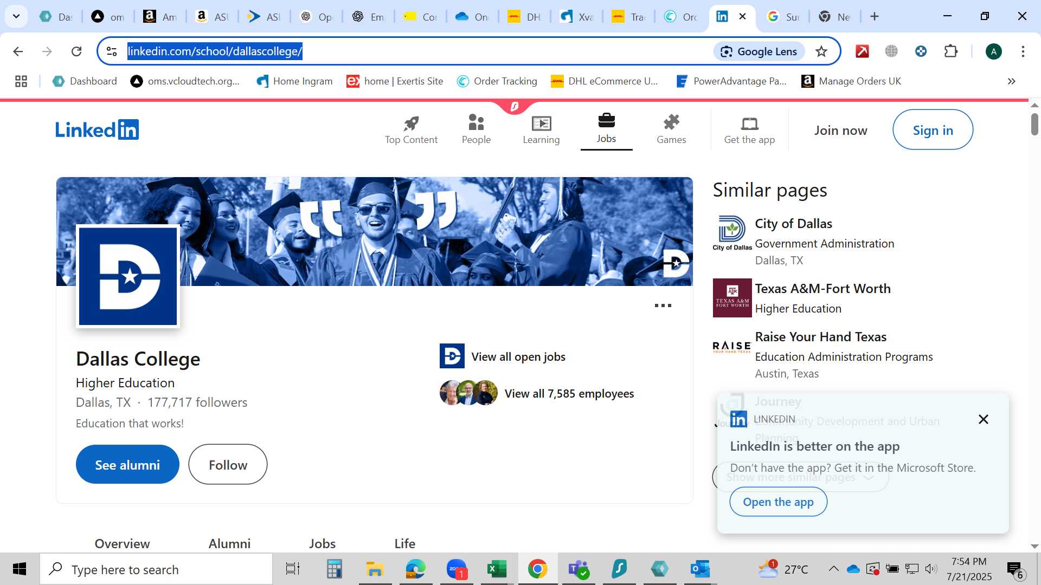Switch to Overview tab

tap(122, 543)
